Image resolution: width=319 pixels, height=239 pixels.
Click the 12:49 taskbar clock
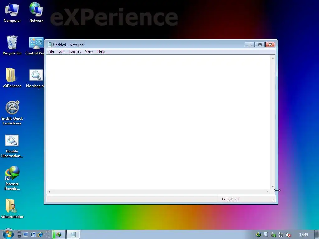[303, 235]
